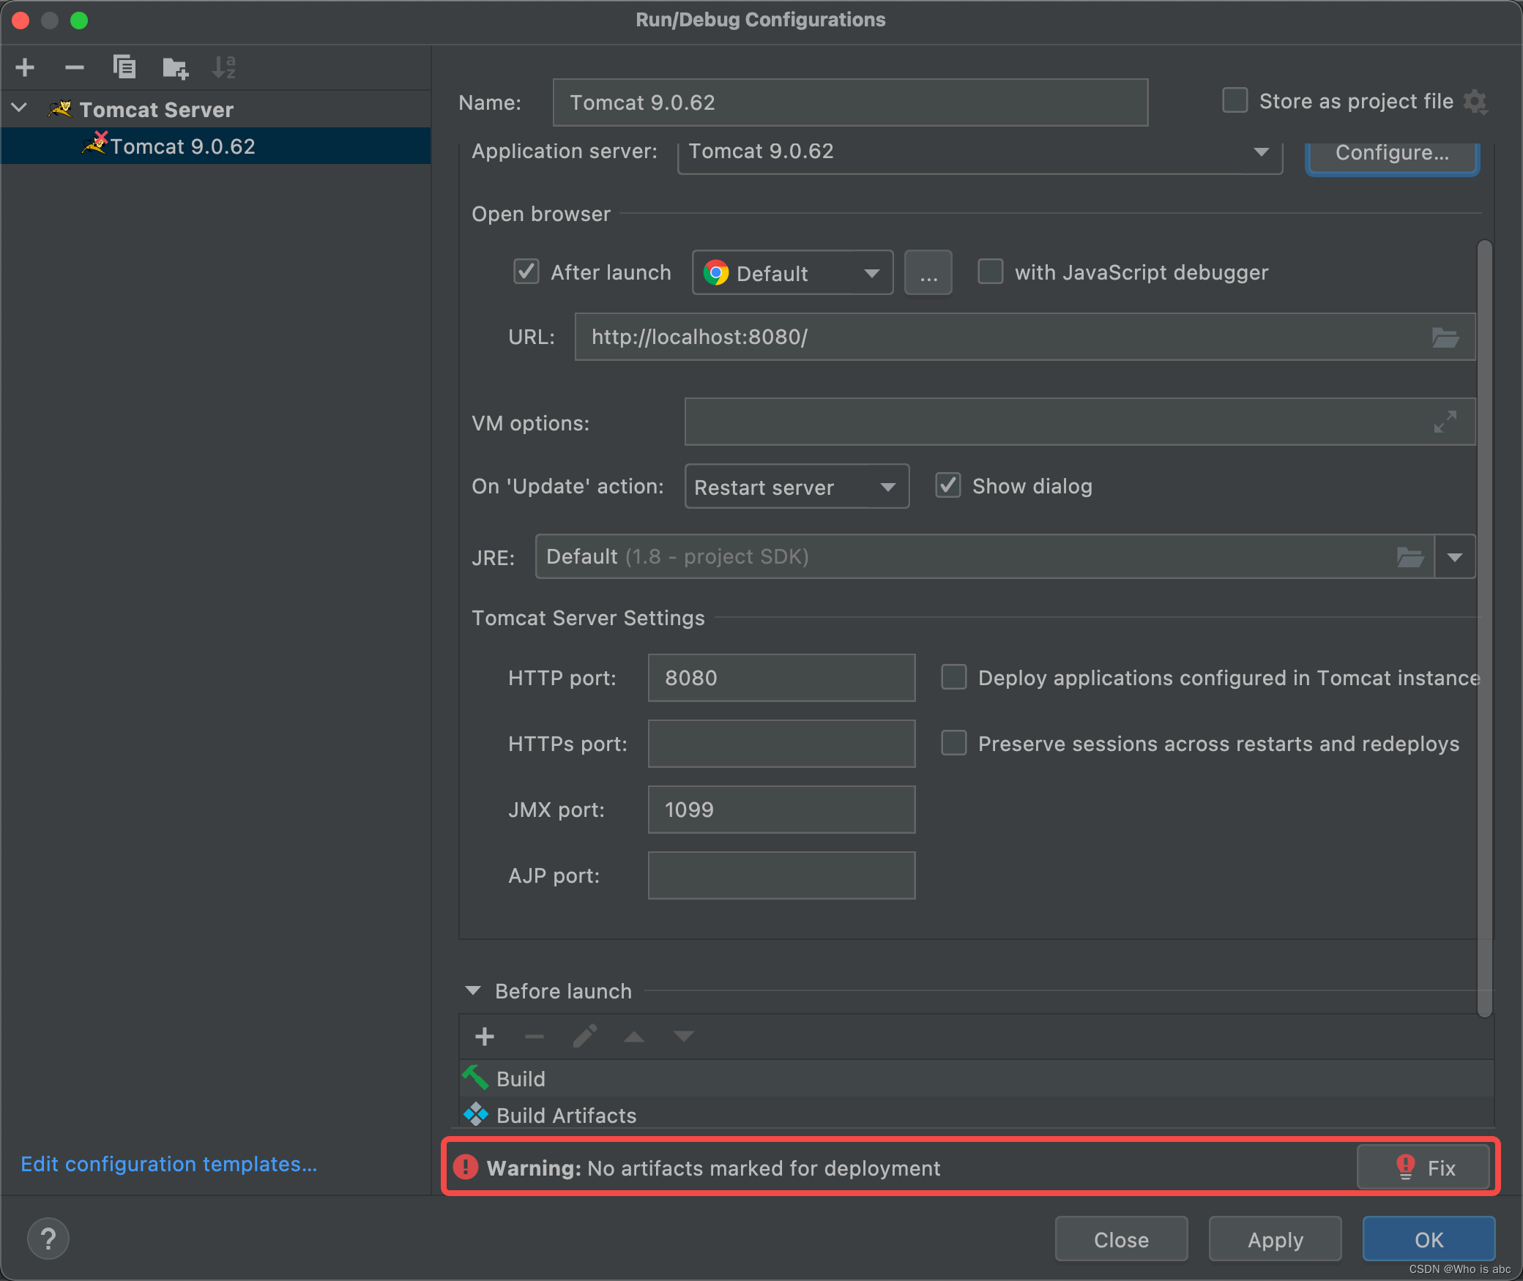Browse using folder icon in URL field

[x=1445, y=337]
